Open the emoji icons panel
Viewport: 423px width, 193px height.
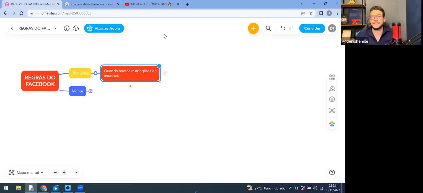coord(332,99)
